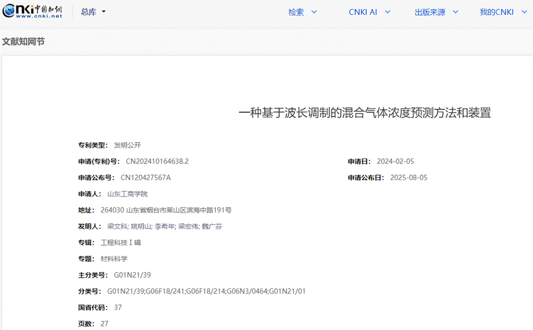Image resolution: width=533 pixels, height=330 pixels.
Task: Click the CNKI 中国知网 logo
Action: click(32, 12)
